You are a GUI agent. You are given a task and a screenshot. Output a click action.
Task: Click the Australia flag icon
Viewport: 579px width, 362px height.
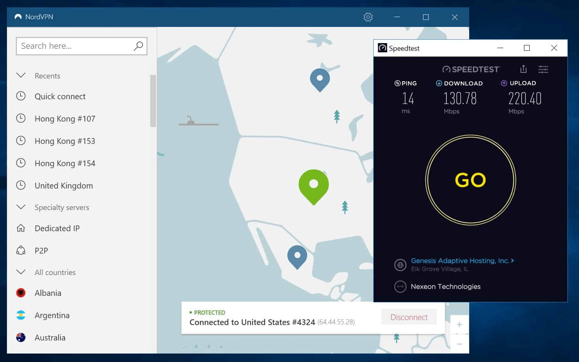tap(21, 337)
